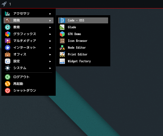This screenshot has height=136, width=163.
Task: Click the システム gear icon
Action: point(8,68)
